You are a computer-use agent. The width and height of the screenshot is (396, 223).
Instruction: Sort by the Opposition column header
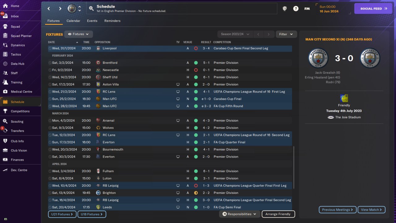pyautogui.click(x=102, y=42)
